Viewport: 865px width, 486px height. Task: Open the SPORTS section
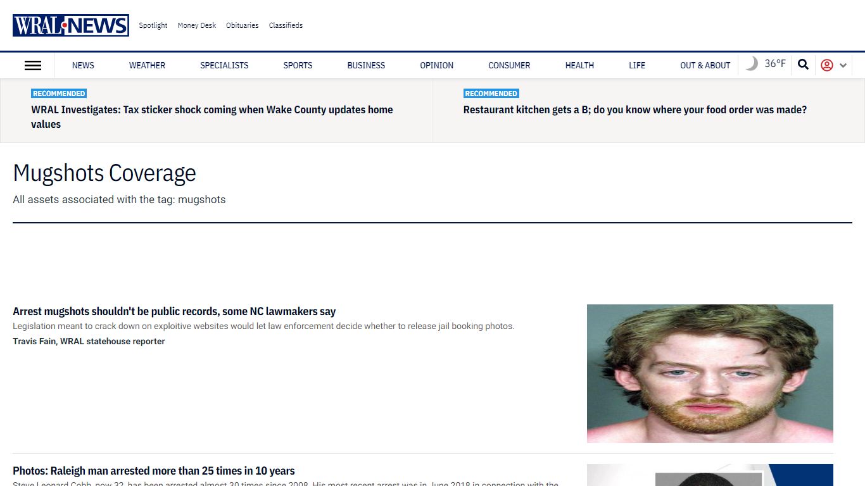tap(298, 65)
